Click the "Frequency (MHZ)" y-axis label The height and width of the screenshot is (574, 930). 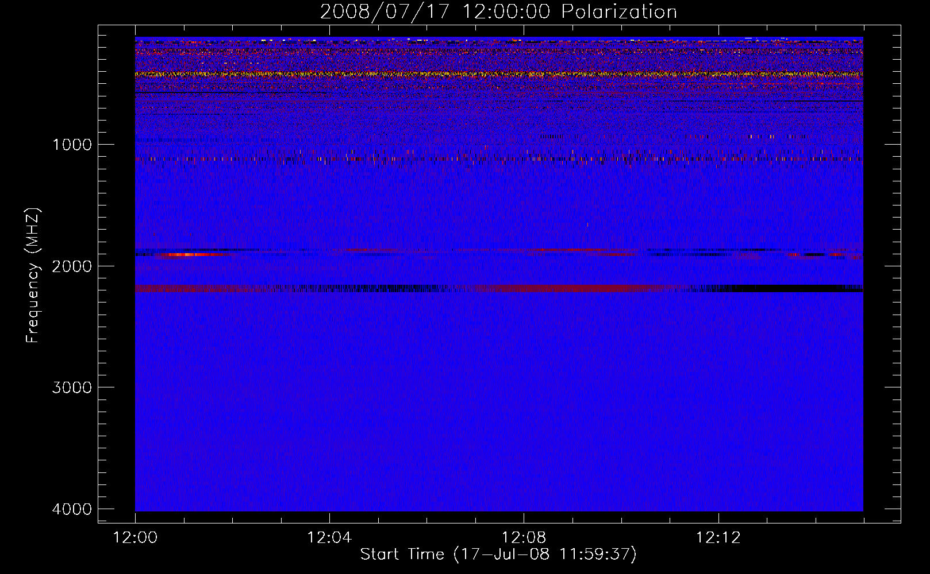33,275
